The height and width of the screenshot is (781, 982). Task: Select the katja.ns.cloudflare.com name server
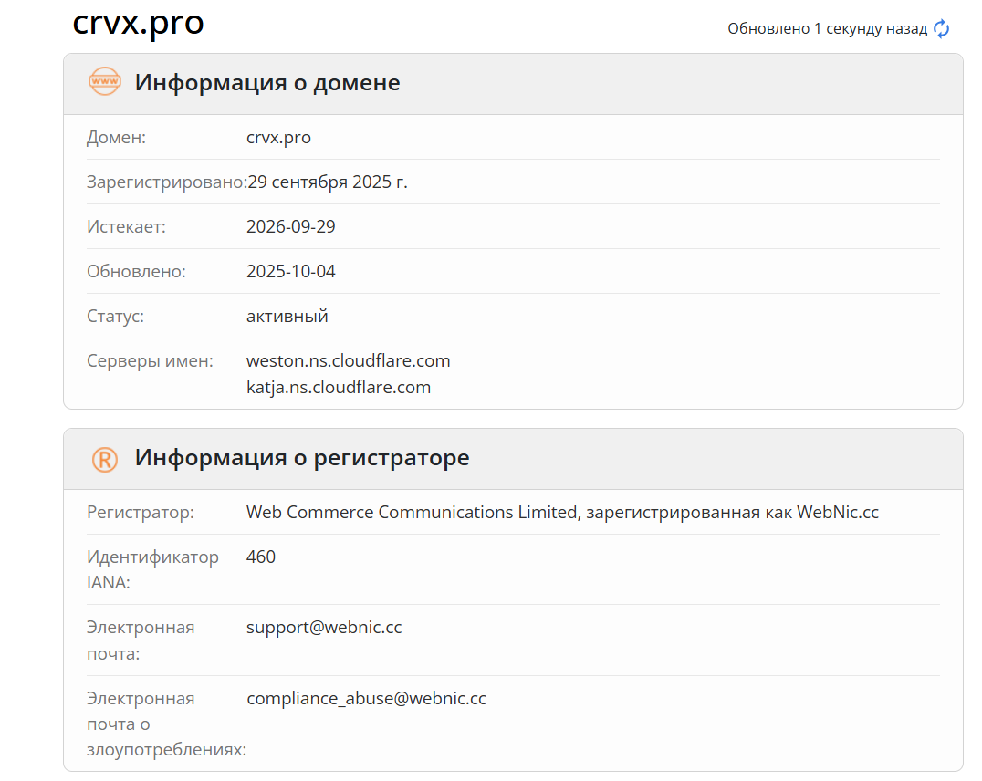coord(339,387)
